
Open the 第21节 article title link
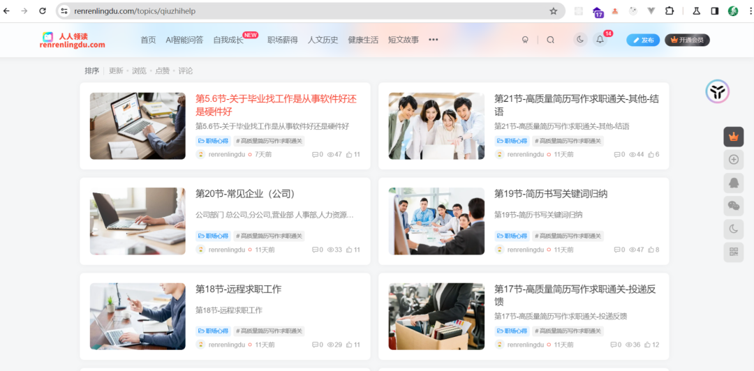[577, 105]
